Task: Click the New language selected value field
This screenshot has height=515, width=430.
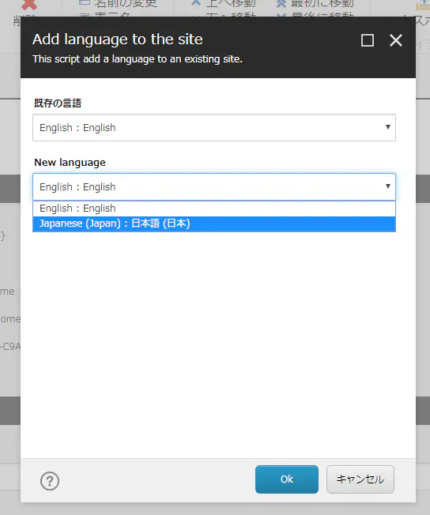Action: click(214, 186)
